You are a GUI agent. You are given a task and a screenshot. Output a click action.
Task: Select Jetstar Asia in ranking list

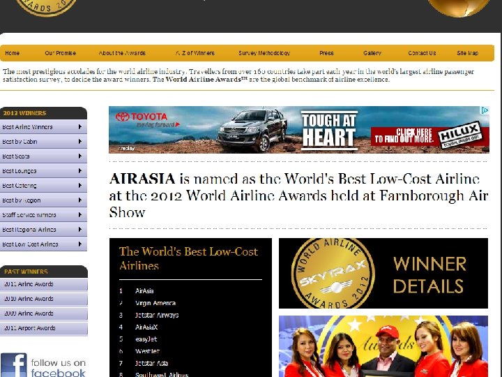pos(151,363)
